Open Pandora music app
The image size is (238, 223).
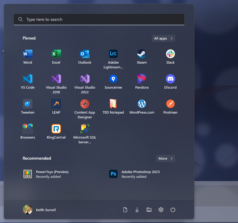(142, 82)
